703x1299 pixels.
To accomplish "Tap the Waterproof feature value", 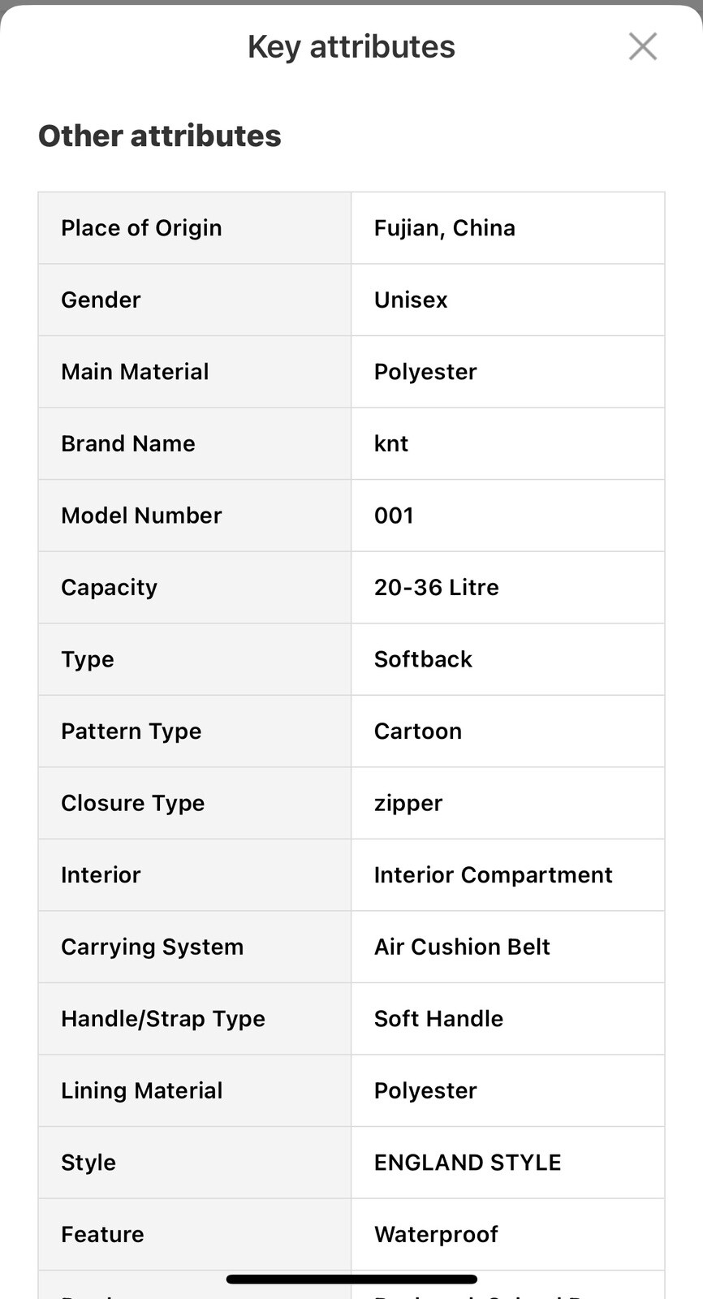I will click(436, 1235).
